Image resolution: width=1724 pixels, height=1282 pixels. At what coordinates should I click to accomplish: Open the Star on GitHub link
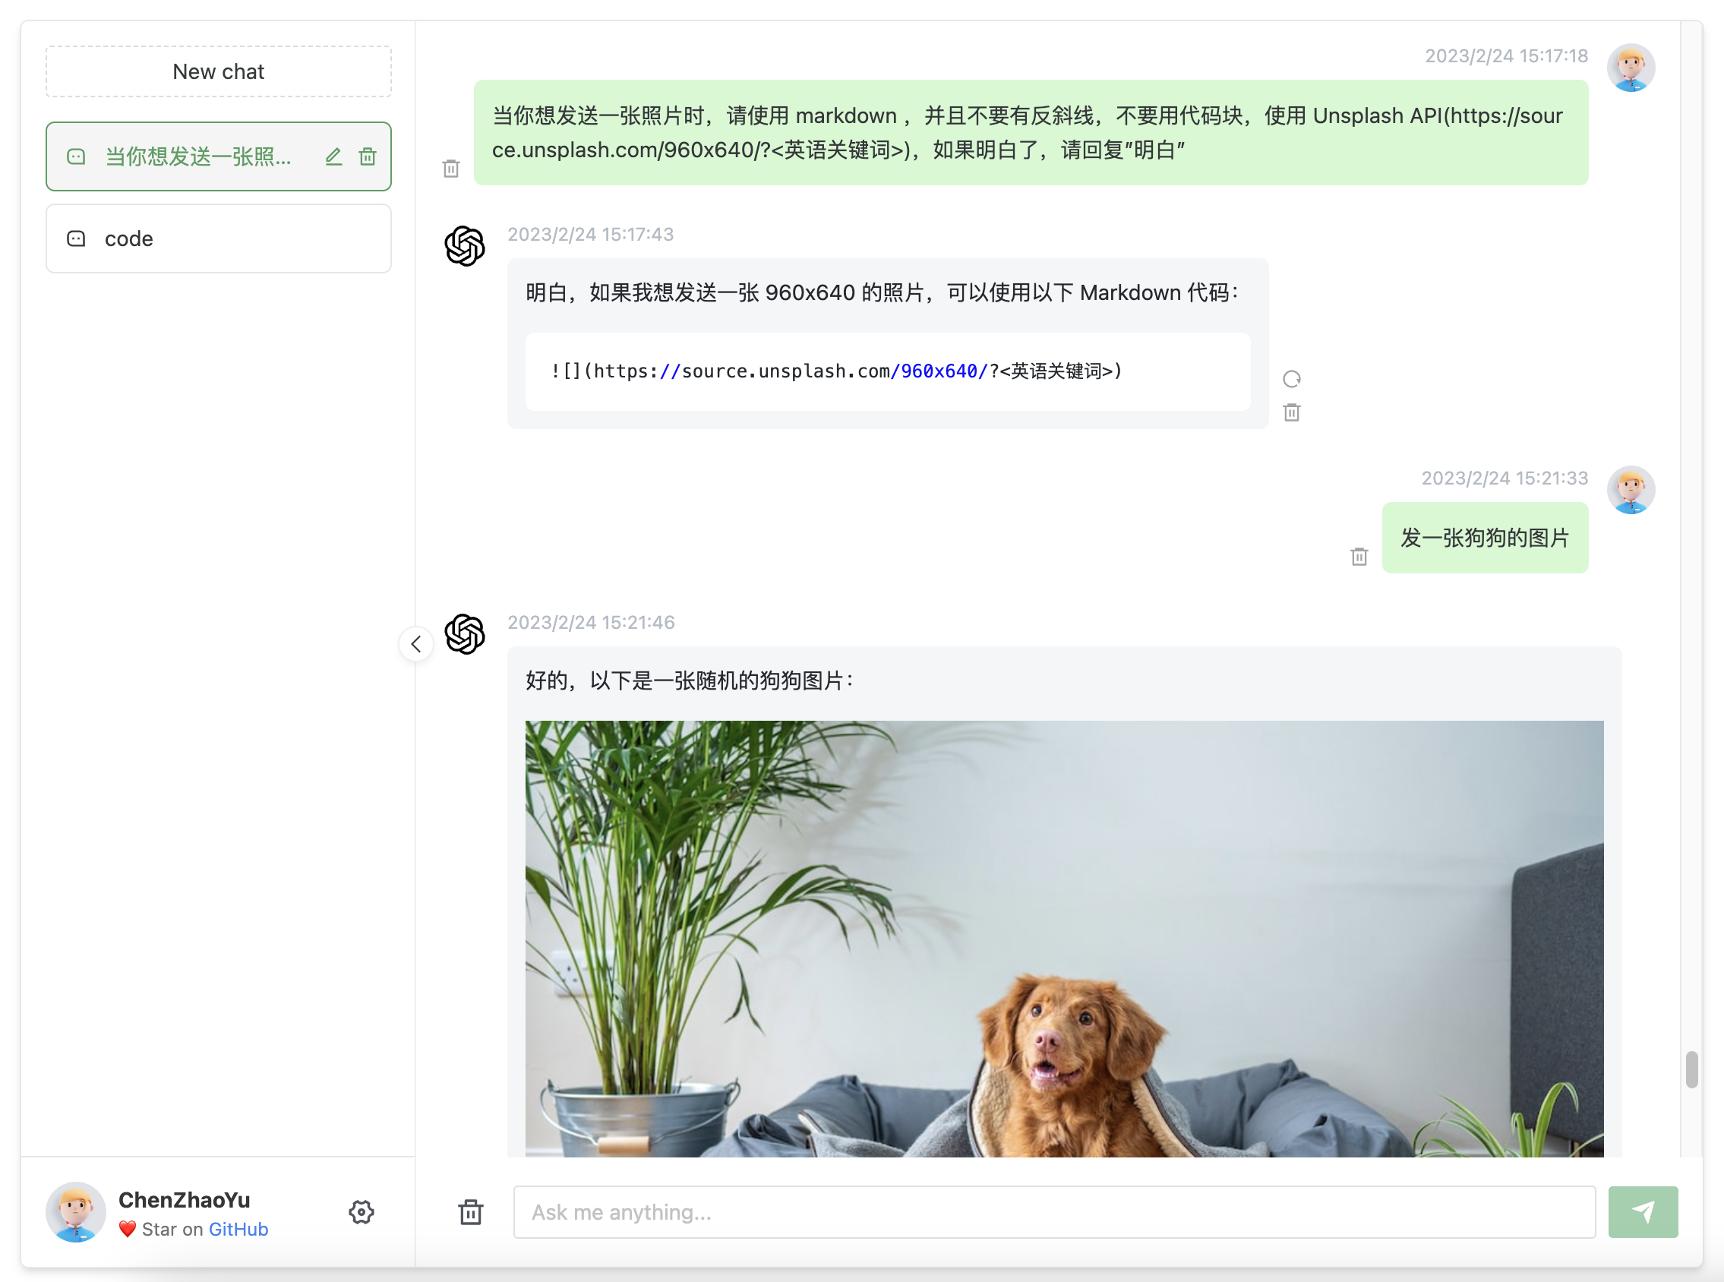coord(238,1228)
